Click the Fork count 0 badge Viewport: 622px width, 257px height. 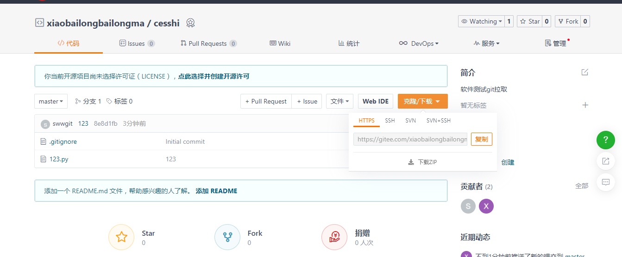(585, 21)
